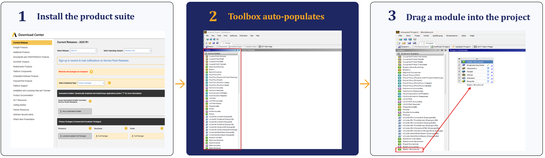Open optiSLang menu in step 3 Workbench
Image resolution: width=545 pixels, height=158 pixels.
(x=437, y=36)
